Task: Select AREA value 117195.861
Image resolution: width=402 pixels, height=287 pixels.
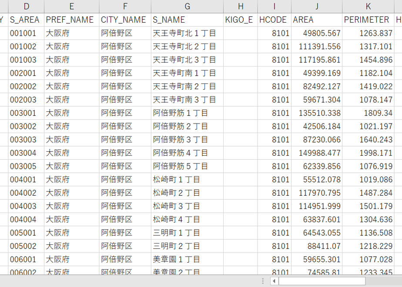Action: click(317, 60)
